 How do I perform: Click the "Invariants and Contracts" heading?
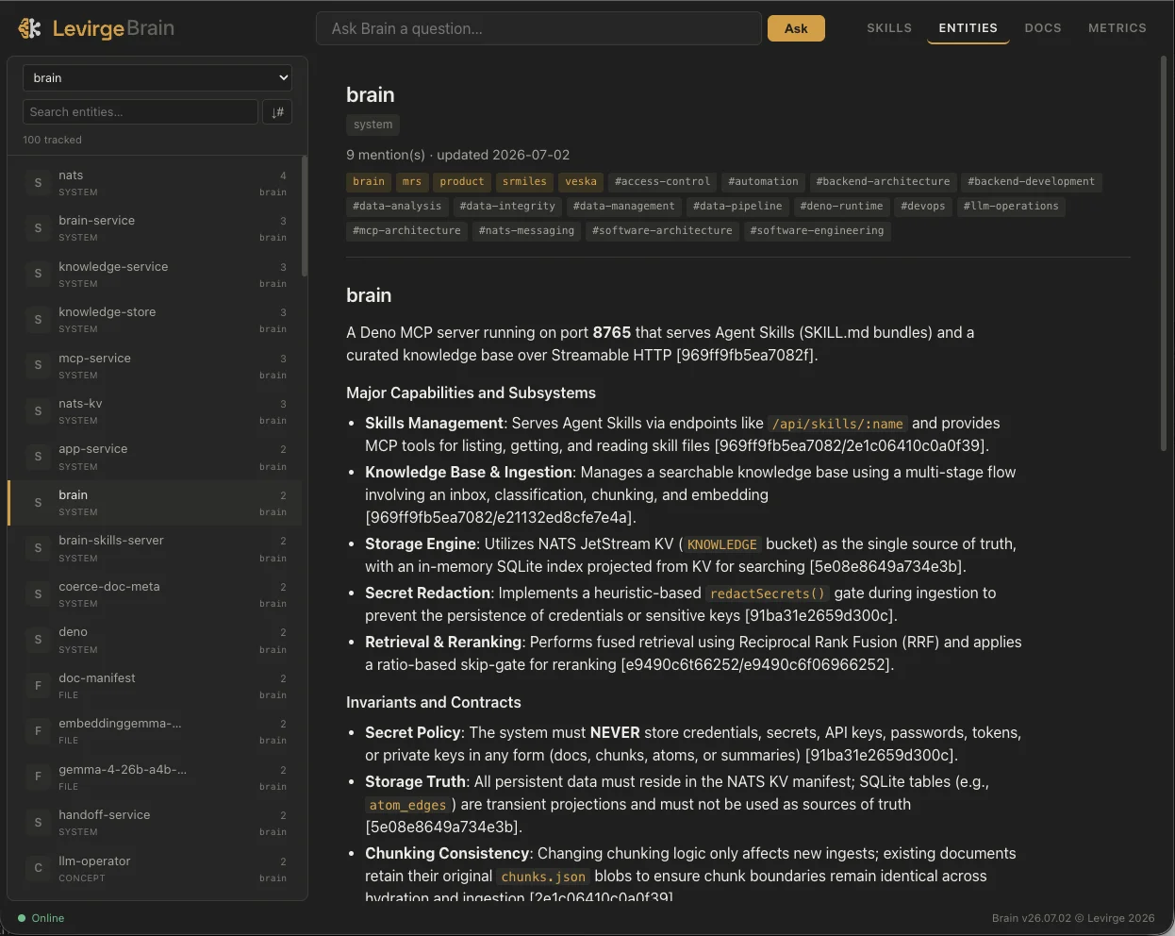click(434, 702)
